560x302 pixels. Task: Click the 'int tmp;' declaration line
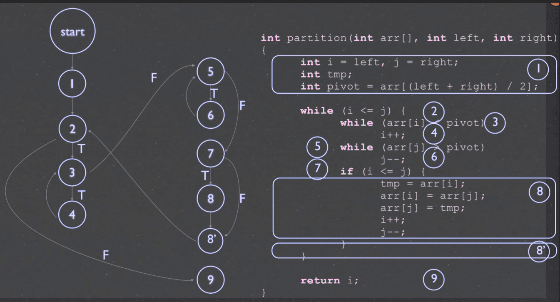[x=326, y=74]
